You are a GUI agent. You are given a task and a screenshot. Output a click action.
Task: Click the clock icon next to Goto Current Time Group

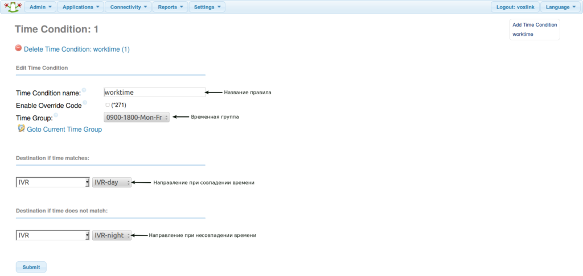[21, 128]
